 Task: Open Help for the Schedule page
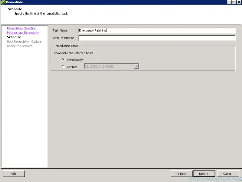click(13, 174)
